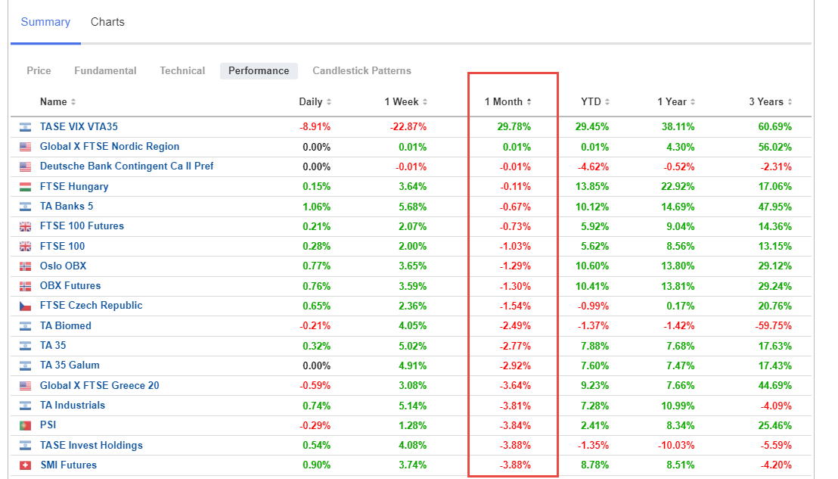838x479 pixels.
Task: Click Israel flag beside TA 35 Galum
Action: coord(25,366)
